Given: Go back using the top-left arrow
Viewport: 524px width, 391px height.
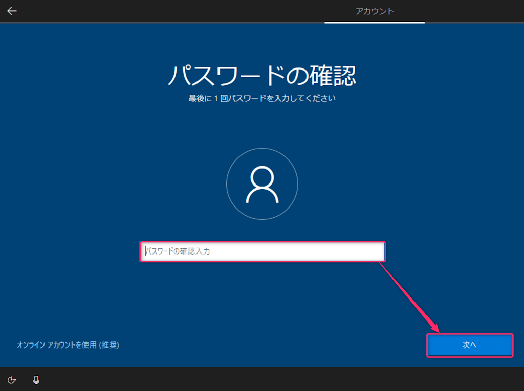Looking at the screenshot, I should tap(12, 11).
